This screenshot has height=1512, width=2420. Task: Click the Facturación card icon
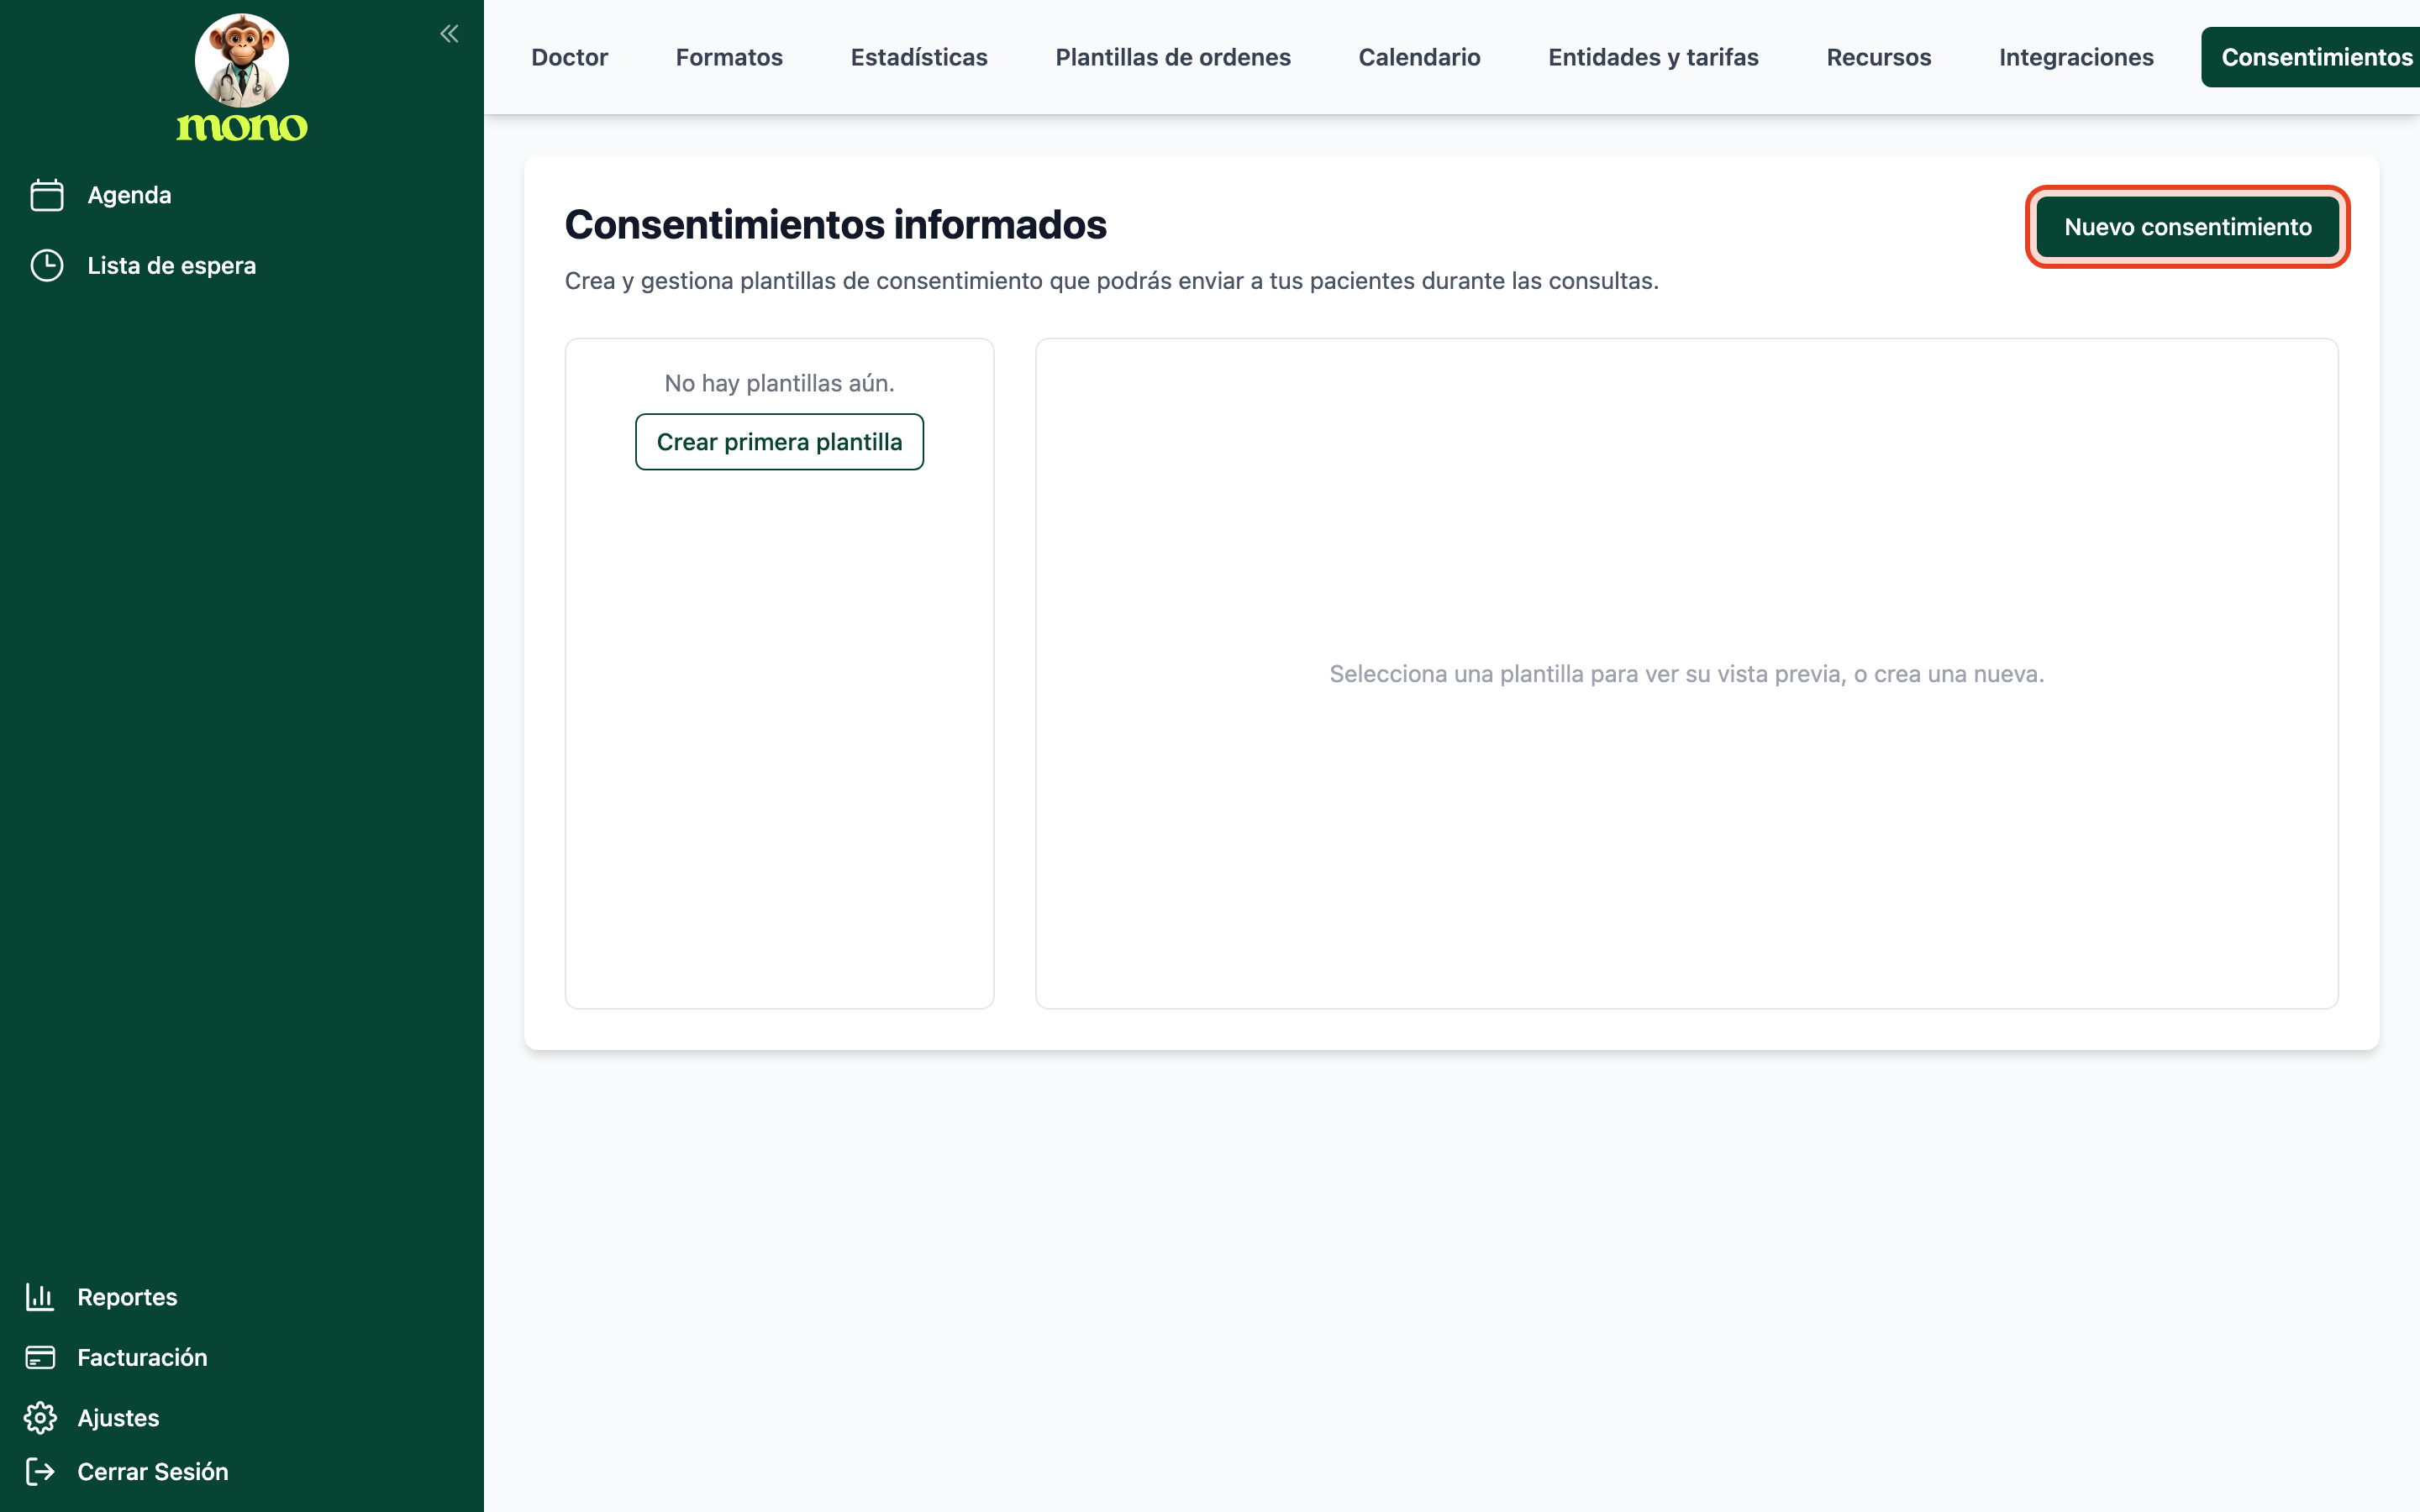[x=40, y=1357]
